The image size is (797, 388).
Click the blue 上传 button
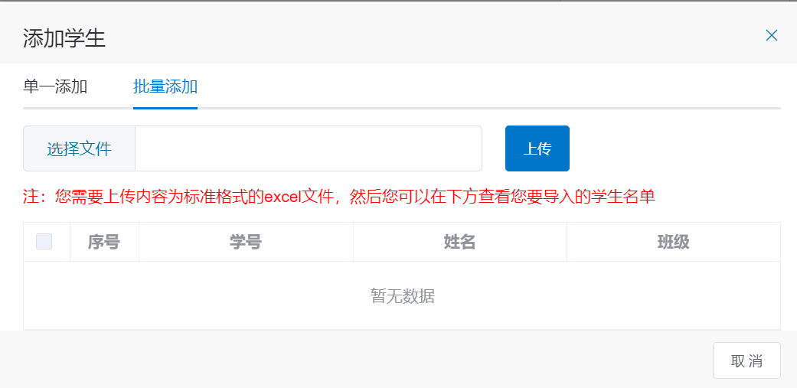click(537, 148)
